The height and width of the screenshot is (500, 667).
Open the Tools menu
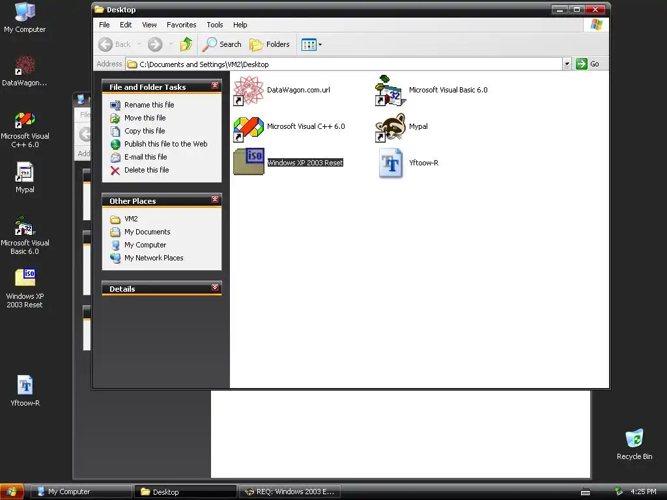215,25
